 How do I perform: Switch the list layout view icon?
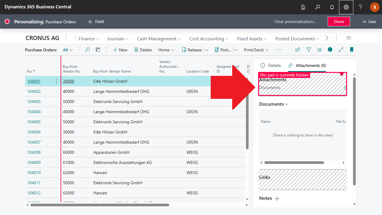coord(319,50)
